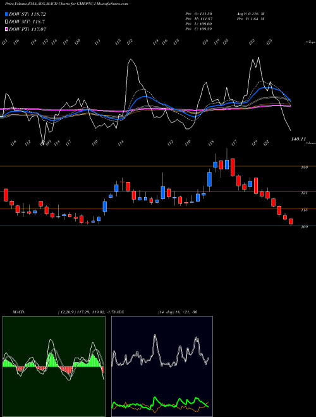
Task: Click the 109 price axis label
Action: pyautogui.click(x=304, y=227)
